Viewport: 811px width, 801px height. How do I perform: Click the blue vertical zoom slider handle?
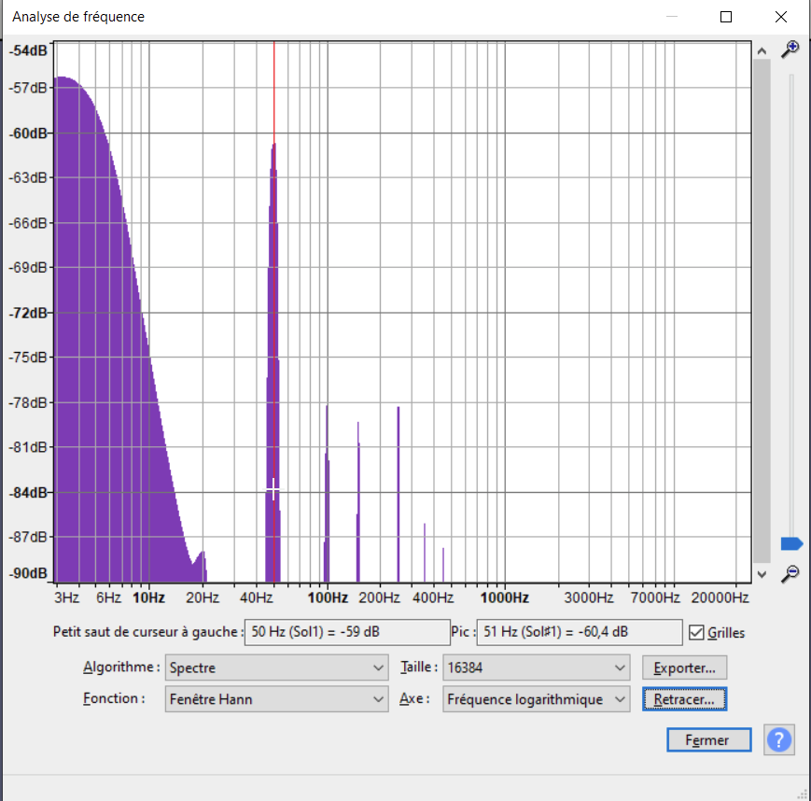[791, 543]
